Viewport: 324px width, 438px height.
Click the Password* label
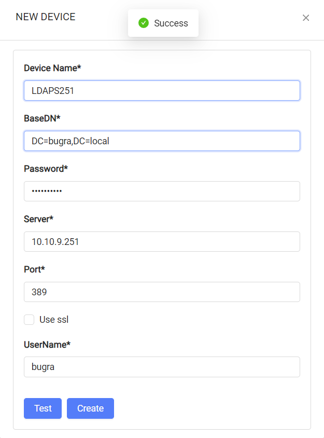[46, 169]
